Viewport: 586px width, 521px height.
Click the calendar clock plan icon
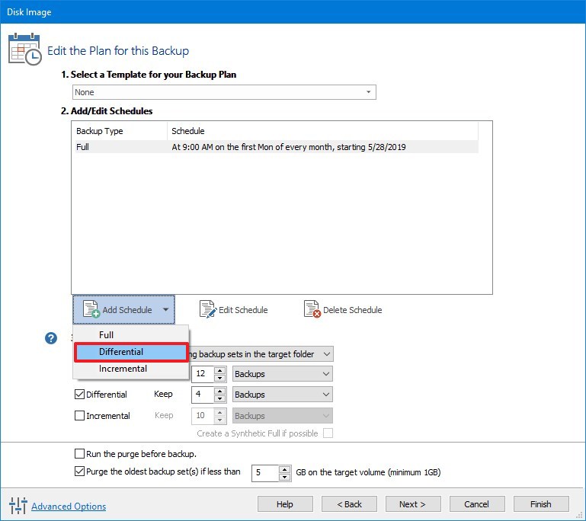[x=24, y=49]
